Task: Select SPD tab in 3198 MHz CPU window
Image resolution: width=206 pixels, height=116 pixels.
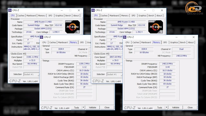Action: pyautogui.click(x=50, y=15)
